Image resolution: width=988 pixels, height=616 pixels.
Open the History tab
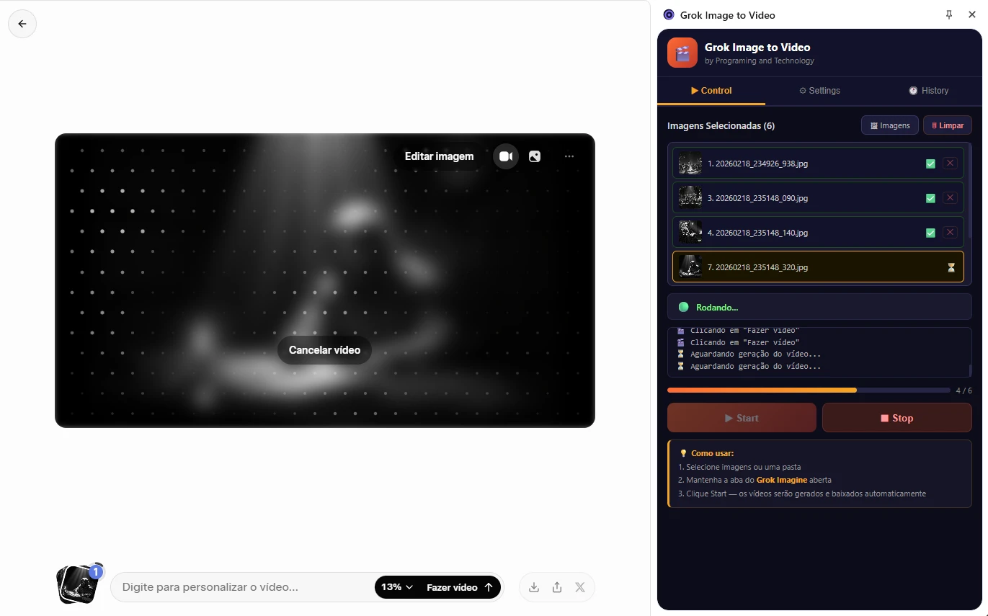(928, 91)
